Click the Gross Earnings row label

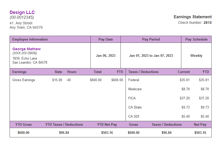coord(23,80)
